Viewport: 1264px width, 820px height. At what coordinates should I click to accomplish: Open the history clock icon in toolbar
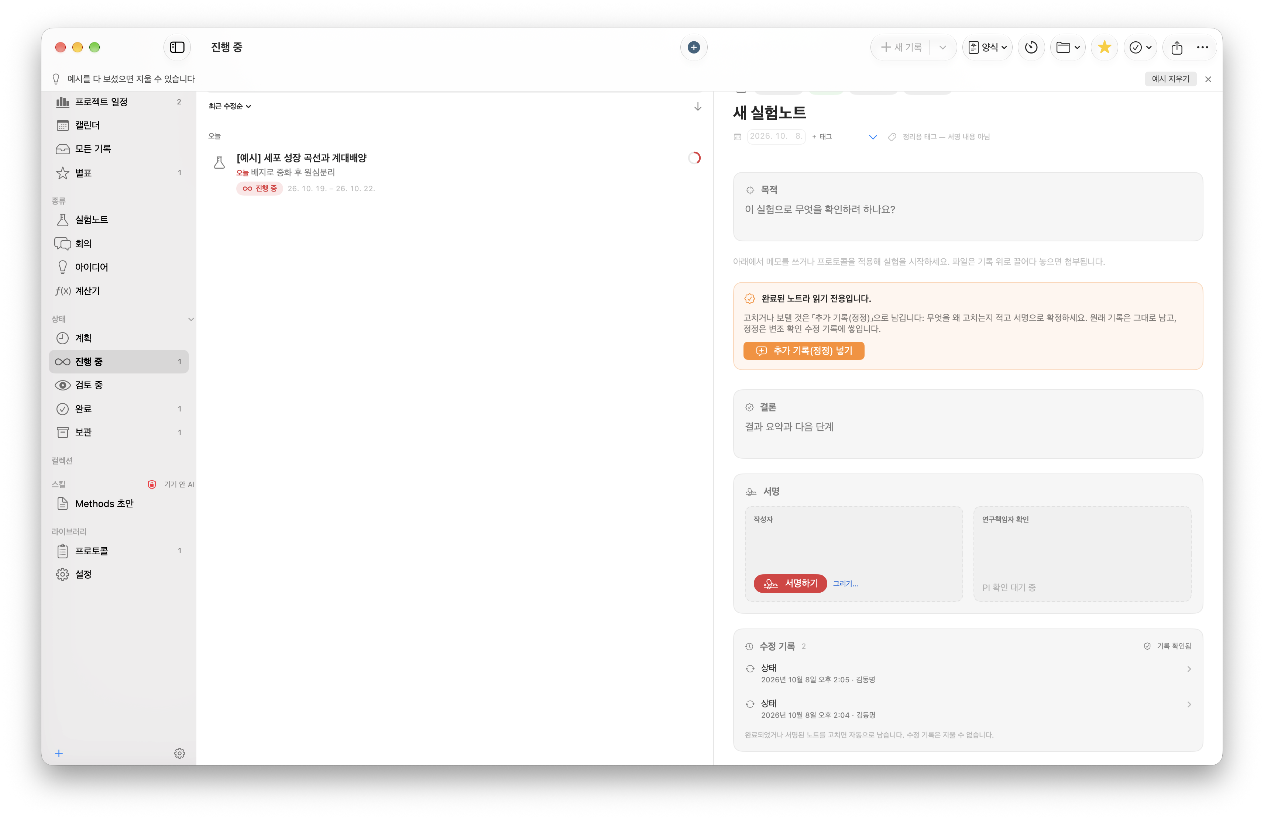point(1031,47)
